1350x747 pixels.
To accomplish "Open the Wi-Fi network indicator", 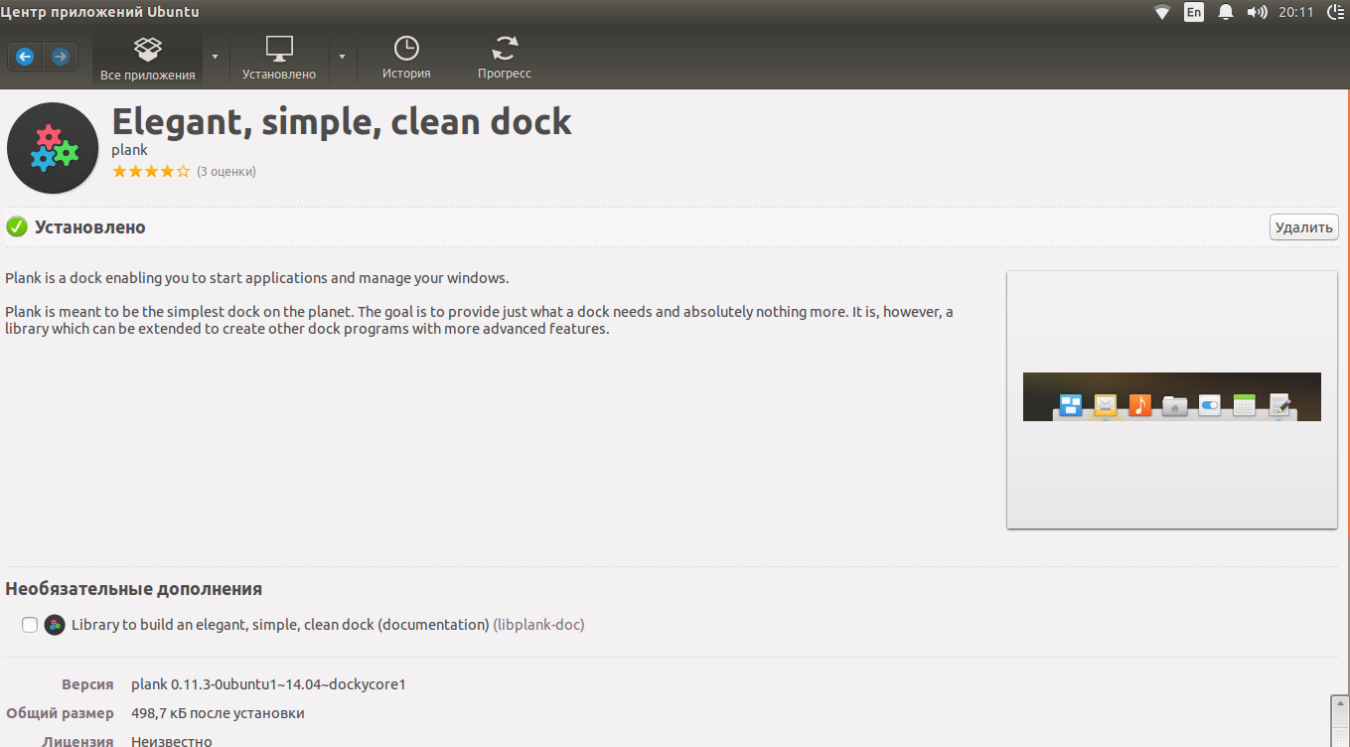I will coord(1162,12).
